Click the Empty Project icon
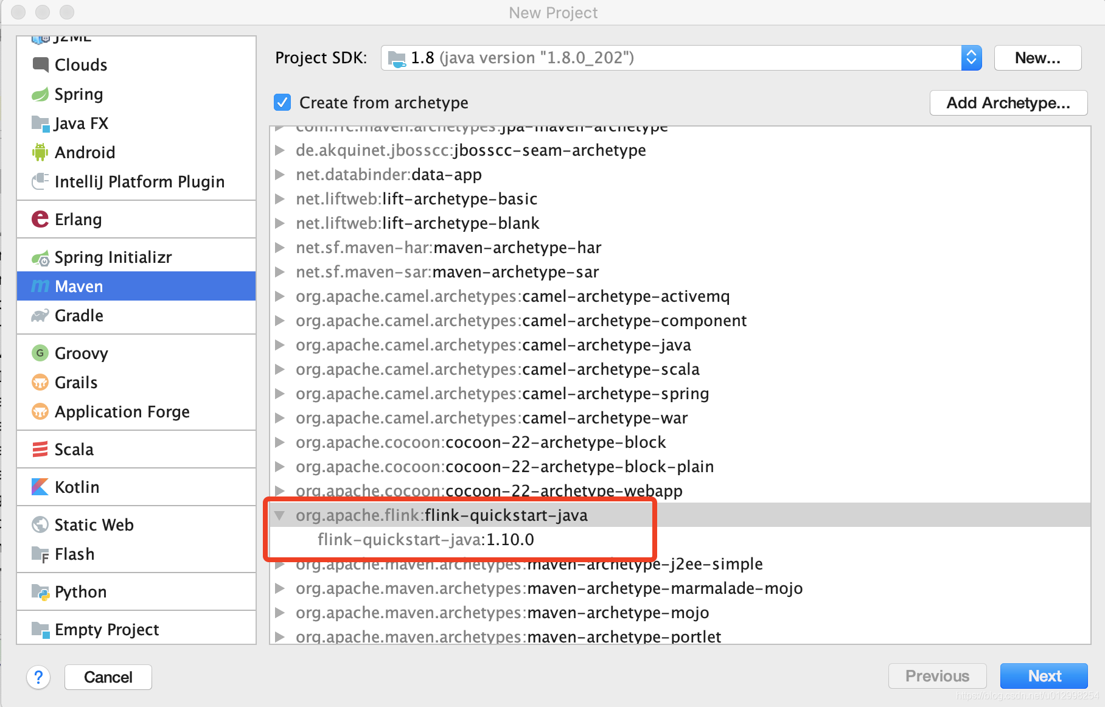Image resolution: width=1105 pixels, height=707 pixels. [x=40, y=630]
